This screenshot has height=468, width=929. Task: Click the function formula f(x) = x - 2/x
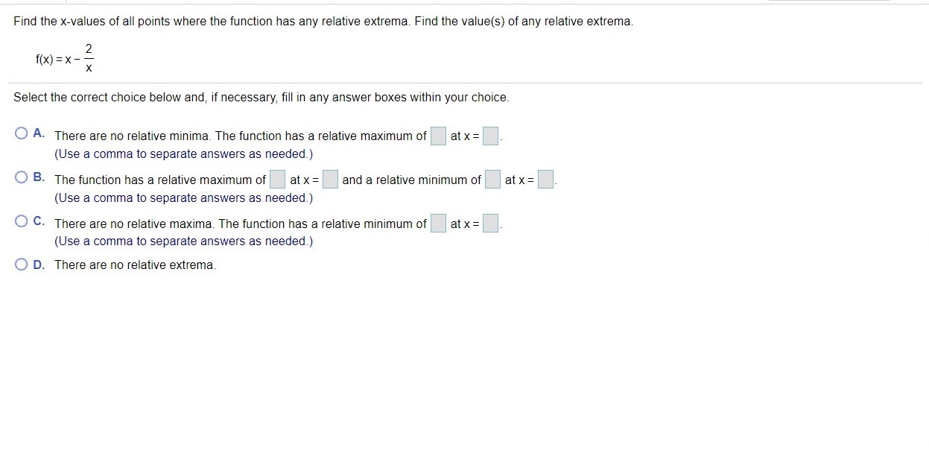point(64,58)
